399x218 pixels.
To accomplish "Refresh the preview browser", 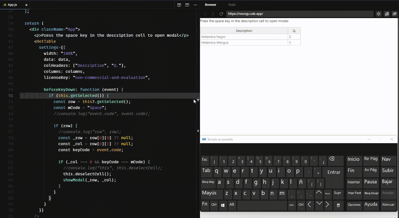I will pyautogui.click(x=221, y=14).
